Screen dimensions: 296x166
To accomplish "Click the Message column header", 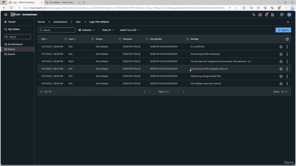I will pyautogui.click(x=194, y=39).
